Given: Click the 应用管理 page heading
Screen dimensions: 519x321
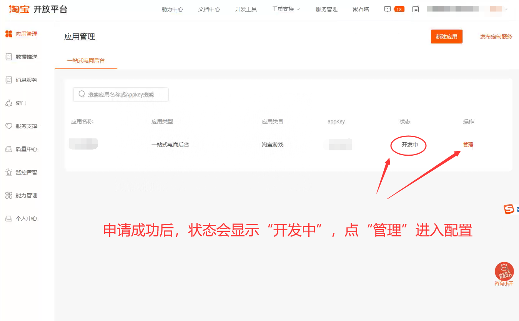Looking at the screenshot, I should point(80,37).
